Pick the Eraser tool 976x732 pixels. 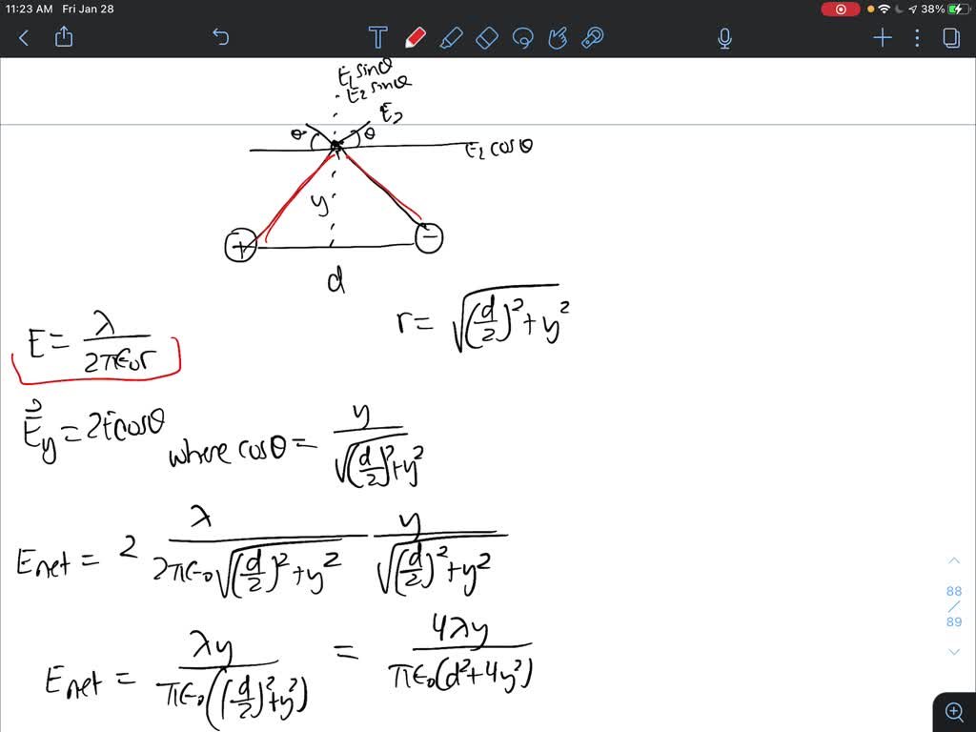(x=486, y=37)
